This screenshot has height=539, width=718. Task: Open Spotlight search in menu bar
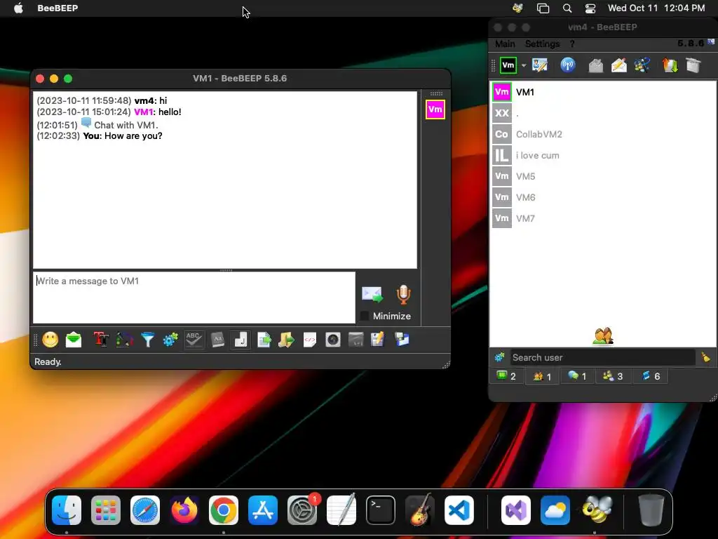pyautogui.click(x=567, y=8)
